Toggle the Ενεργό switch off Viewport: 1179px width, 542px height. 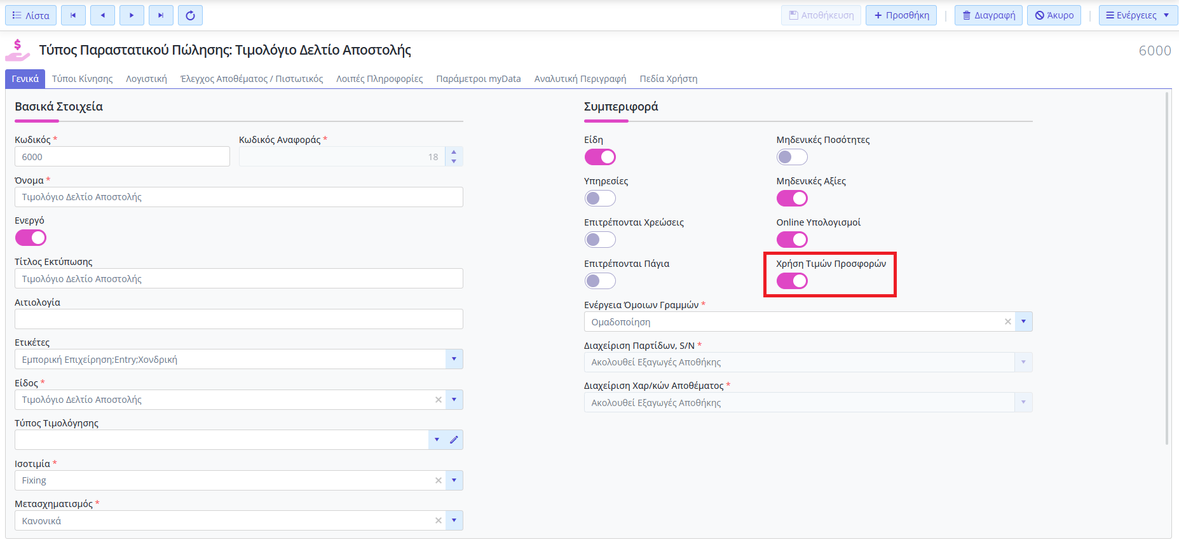pos(31,238)
